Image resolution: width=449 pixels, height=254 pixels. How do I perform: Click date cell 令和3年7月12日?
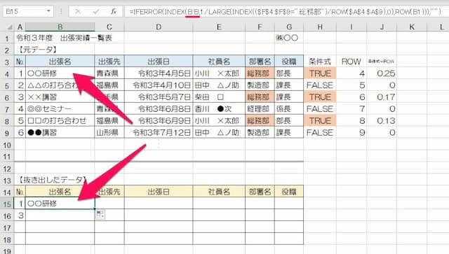(159, 132)
